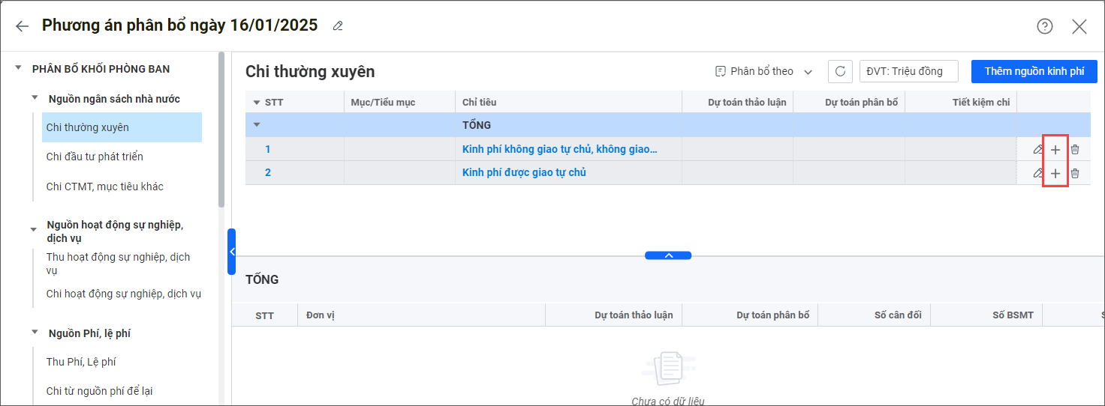1105x406 pixels.
Task: Open the ĐVT: Triệu đồng unit selector
Action: [908, 71]
